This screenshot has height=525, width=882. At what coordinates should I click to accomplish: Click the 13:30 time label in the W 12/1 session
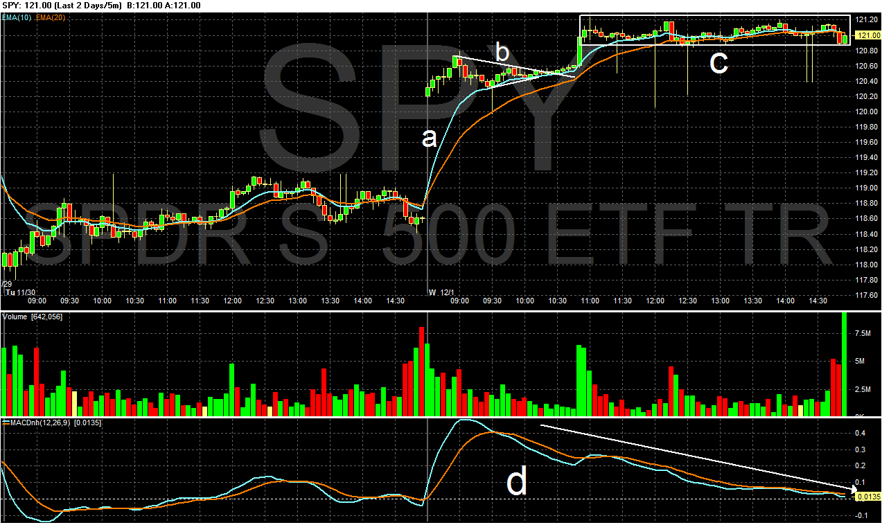(x=753, y=301)
